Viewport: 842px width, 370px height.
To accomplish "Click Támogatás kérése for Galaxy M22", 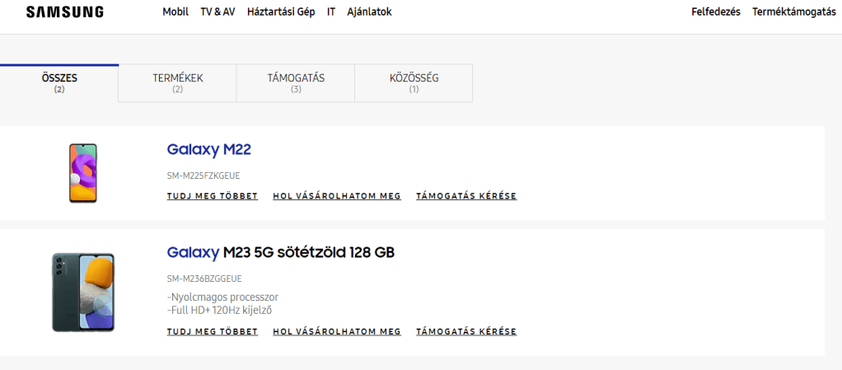I will (x=466, y=196).
